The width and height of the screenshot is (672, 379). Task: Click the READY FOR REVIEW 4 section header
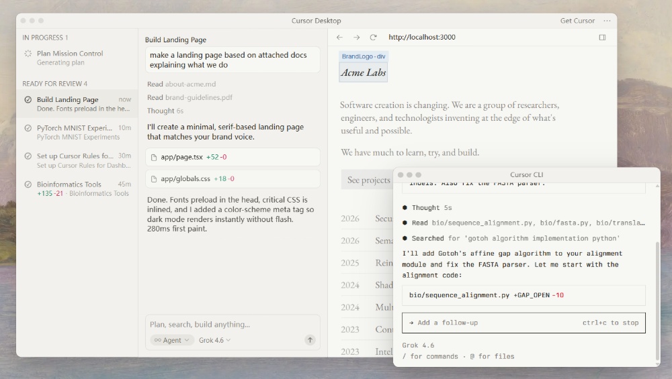pyautogui.click(x=54, y=84)
